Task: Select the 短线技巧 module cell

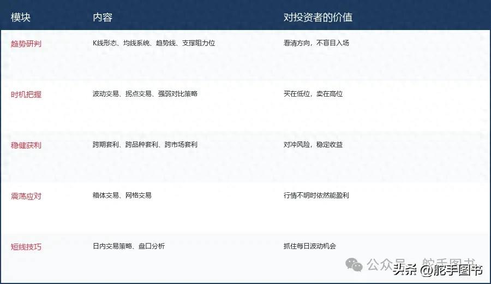Action: (x=26, y=247)
